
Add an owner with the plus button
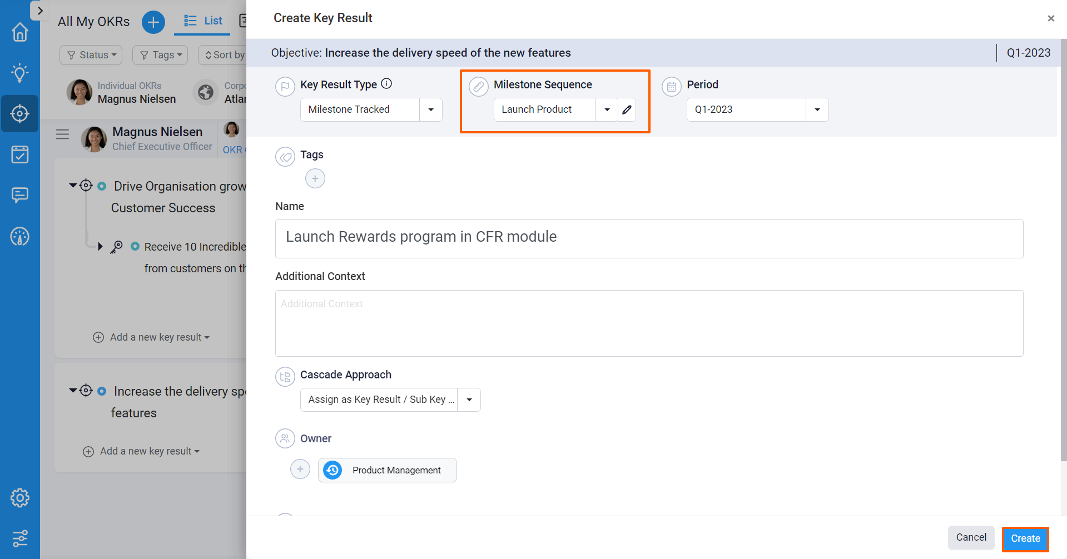[x=300, y=469]
